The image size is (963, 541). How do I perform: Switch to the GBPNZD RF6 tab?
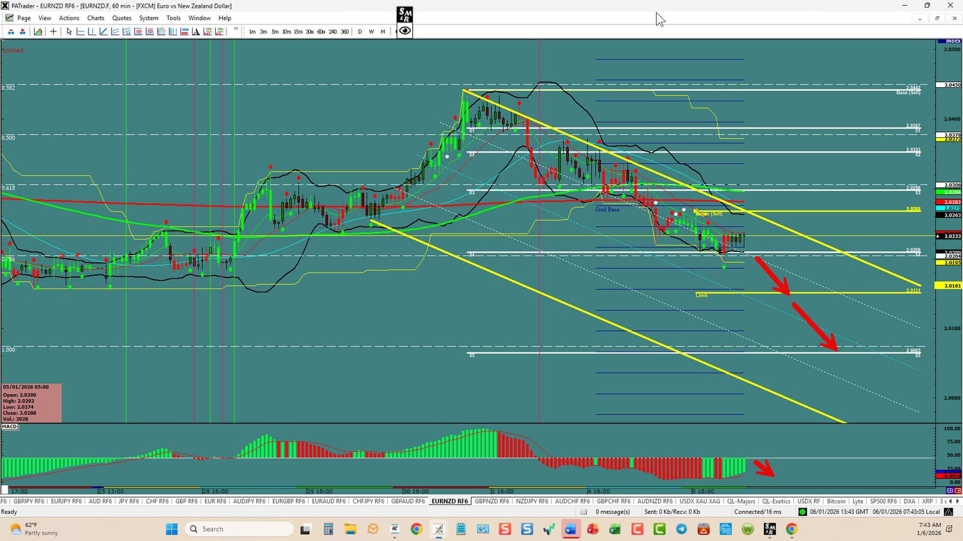[x=492, y=501]
